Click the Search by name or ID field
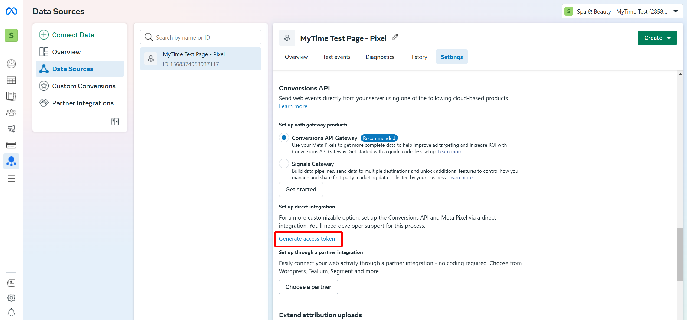The width and height of the screenshot is (687, 320). pos(200,37)
